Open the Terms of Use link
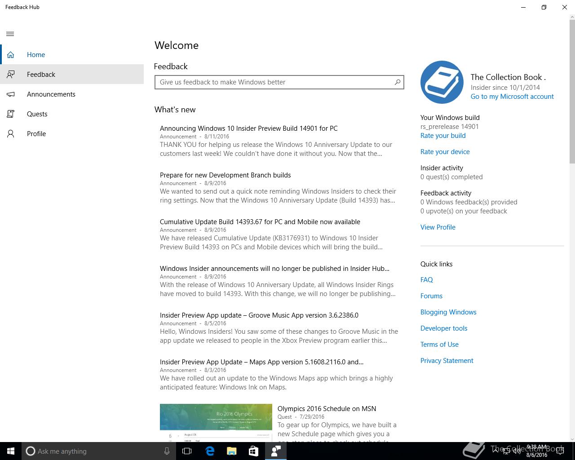The image size is (575, 460). tap(439, 345)
